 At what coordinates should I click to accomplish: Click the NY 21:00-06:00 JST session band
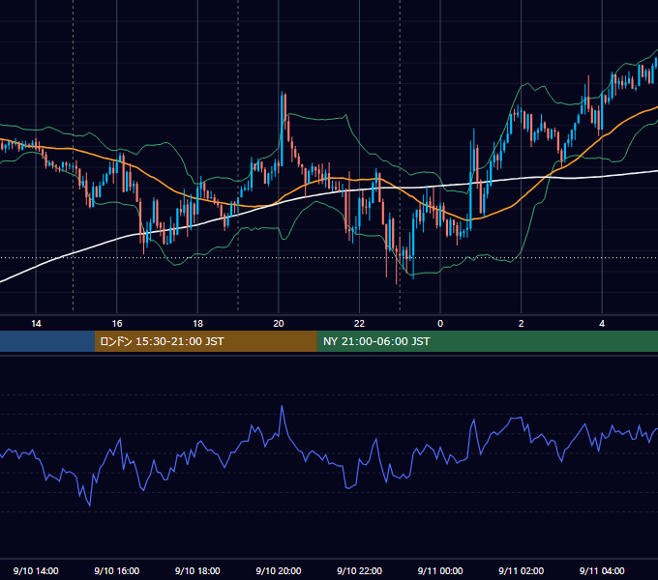(x=487, y=341)
